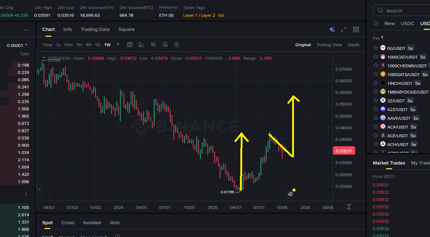Click the 0G/USDT coin logo
The width and height of the screenshot is (430, 237).
383,48
